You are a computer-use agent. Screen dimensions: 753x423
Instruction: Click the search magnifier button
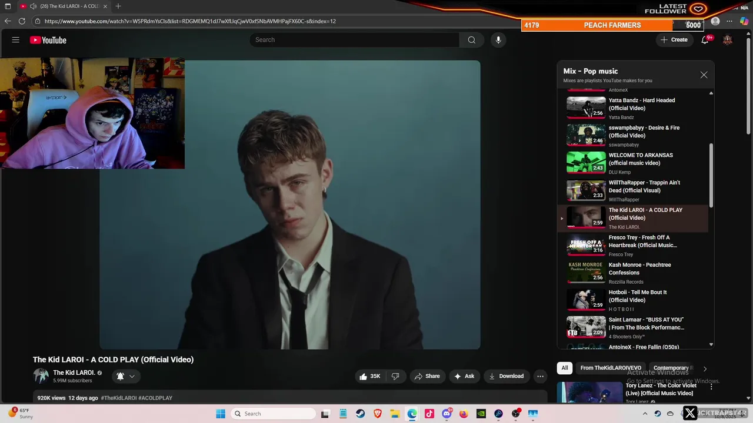(x=471, y=40)
